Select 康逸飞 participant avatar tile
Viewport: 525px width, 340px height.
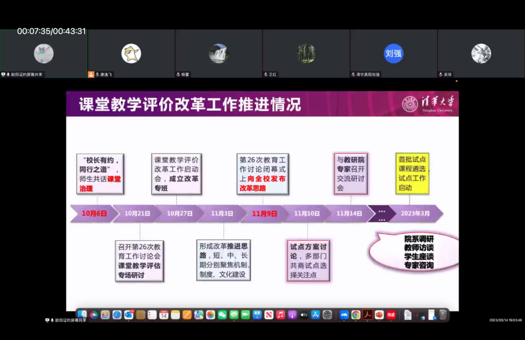tap(131, 53)
